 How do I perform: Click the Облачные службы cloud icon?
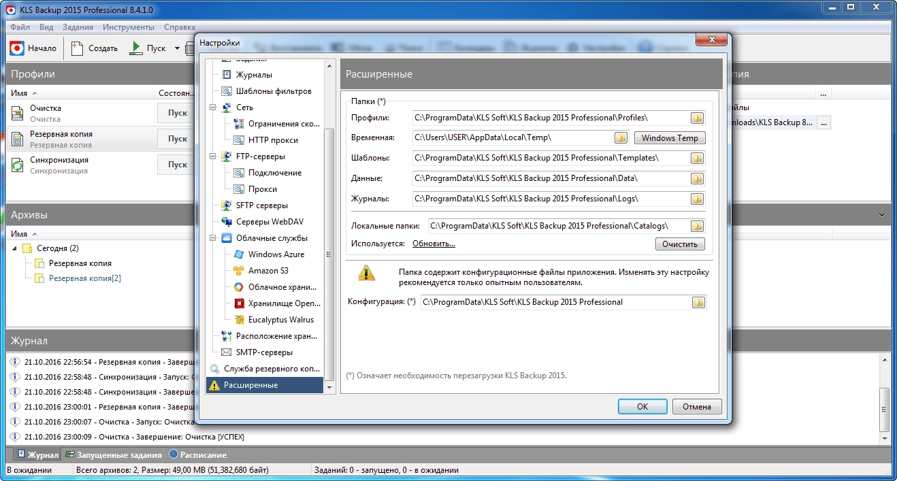(x=226, y=238)
